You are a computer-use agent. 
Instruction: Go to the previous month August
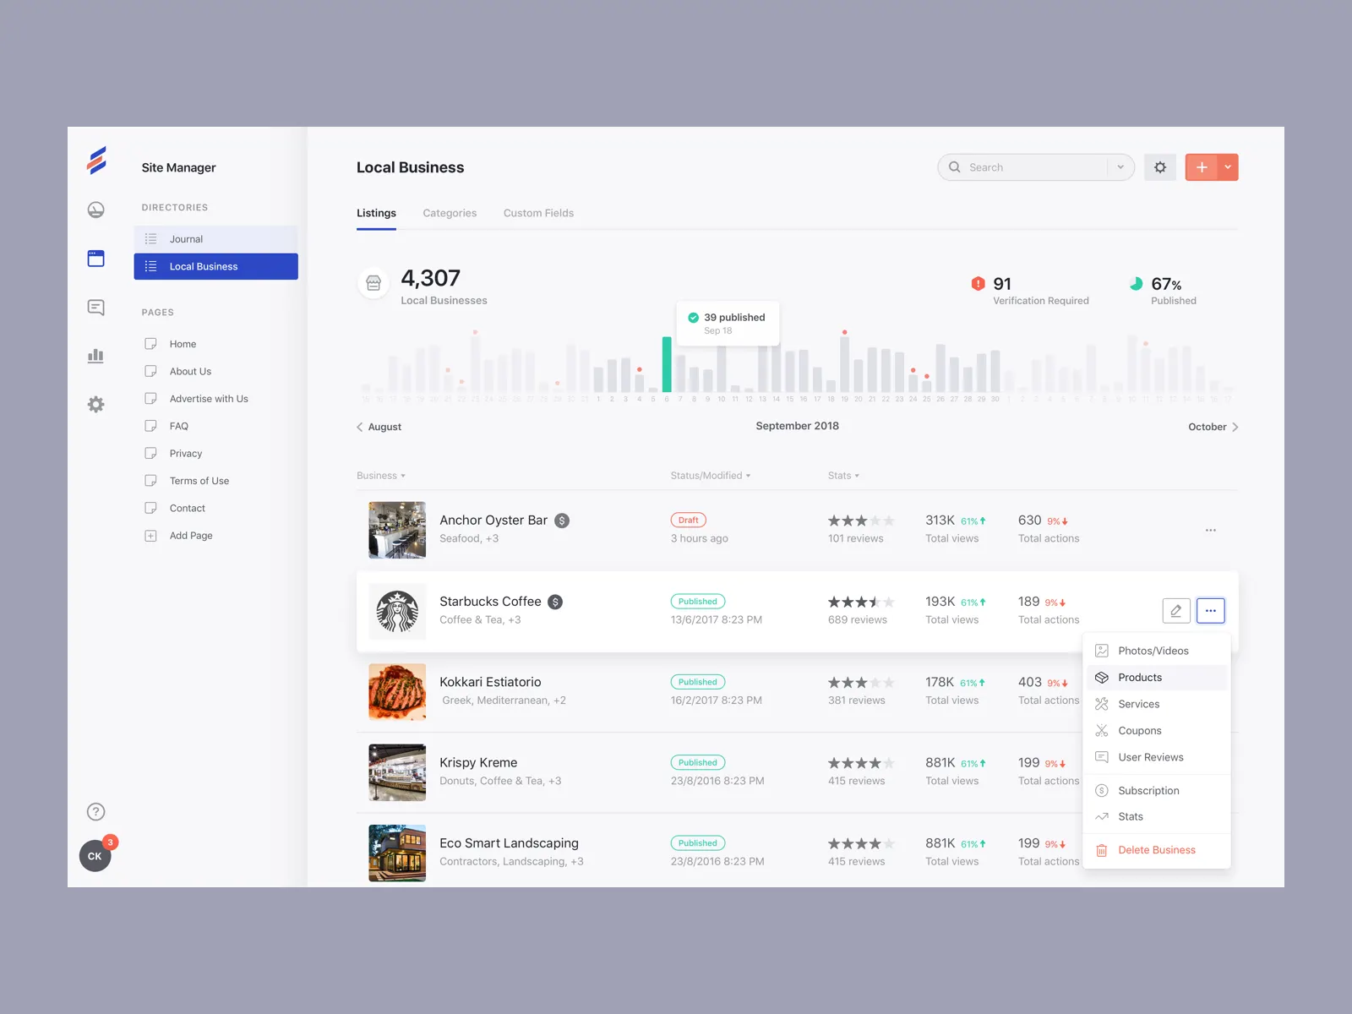[379, 427]
